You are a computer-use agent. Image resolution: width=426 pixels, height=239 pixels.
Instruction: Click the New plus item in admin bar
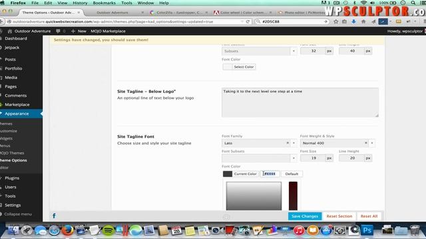(79, 31)
